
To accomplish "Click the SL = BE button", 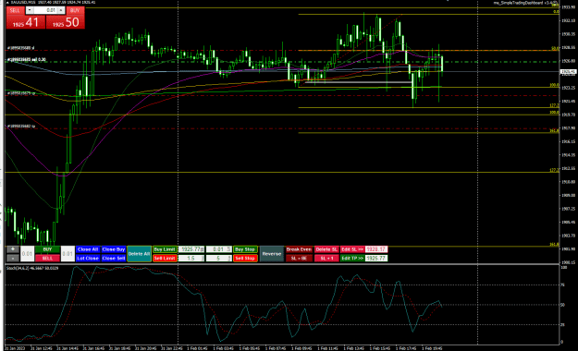I will 299,259.
